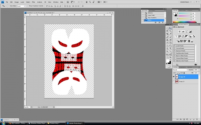The height and width of the screenshot is (125, 201).
Task: Toggle lock transparent pixels
Action: (178, 73)
